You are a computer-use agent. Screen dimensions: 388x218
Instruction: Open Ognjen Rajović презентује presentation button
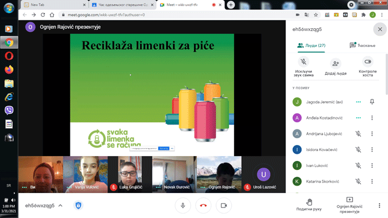tap(349, 205)
